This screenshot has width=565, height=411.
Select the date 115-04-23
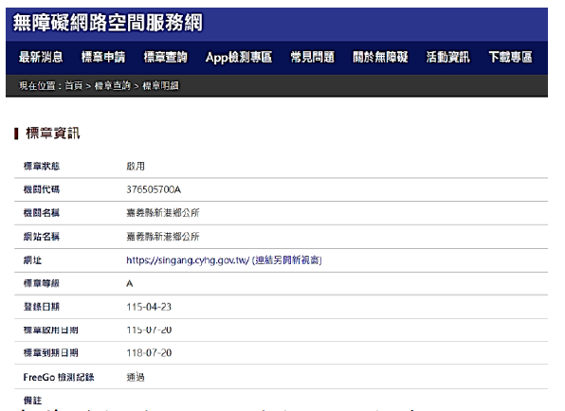[149, 307]
